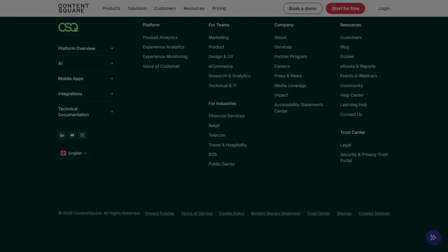Open Modern Slavery Statement link
The image size is (448, 252).
[276, 213]
